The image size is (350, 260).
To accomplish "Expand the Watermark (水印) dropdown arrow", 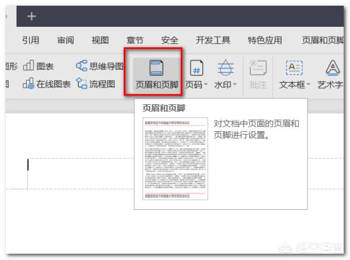I will click(235, 85).
